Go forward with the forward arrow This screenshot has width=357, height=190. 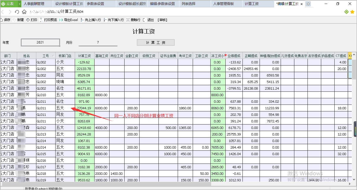pos(10,12)
